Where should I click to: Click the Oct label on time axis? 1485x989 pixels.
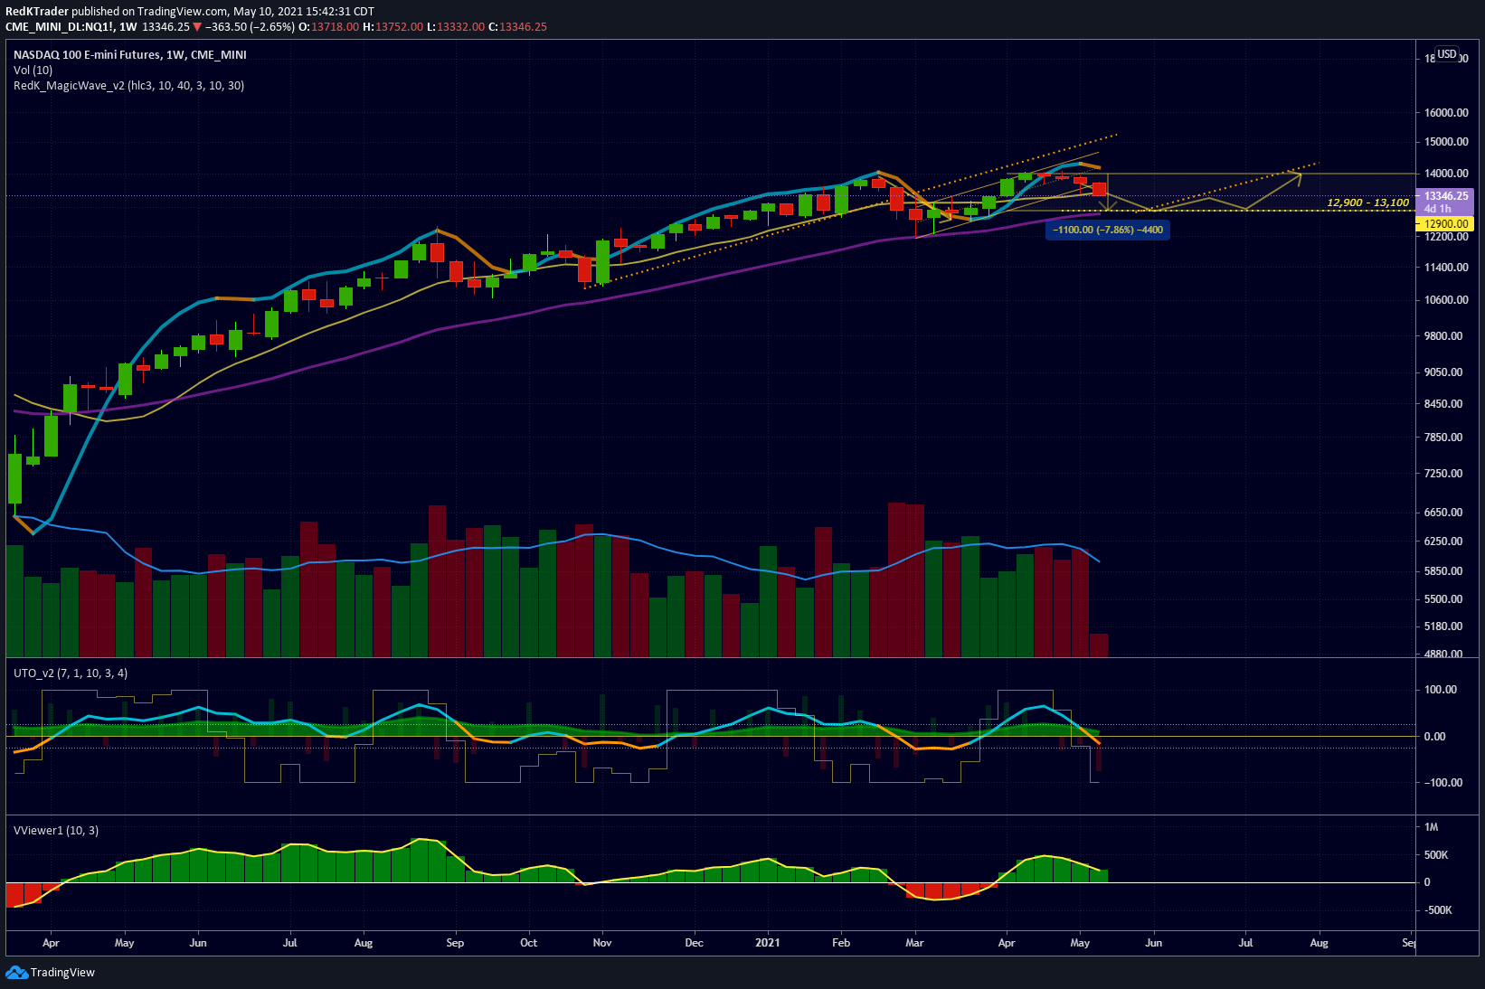529,943
